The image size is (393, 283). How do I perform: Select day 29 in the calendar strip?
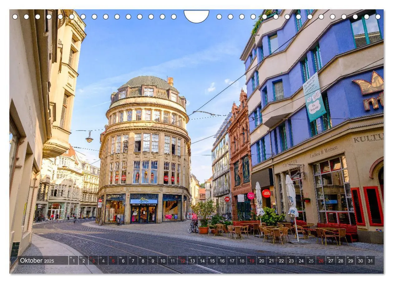pyautogui.click(x=350, y=261)
